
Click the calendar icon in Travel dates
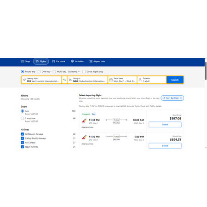click(x=111, y=80)
